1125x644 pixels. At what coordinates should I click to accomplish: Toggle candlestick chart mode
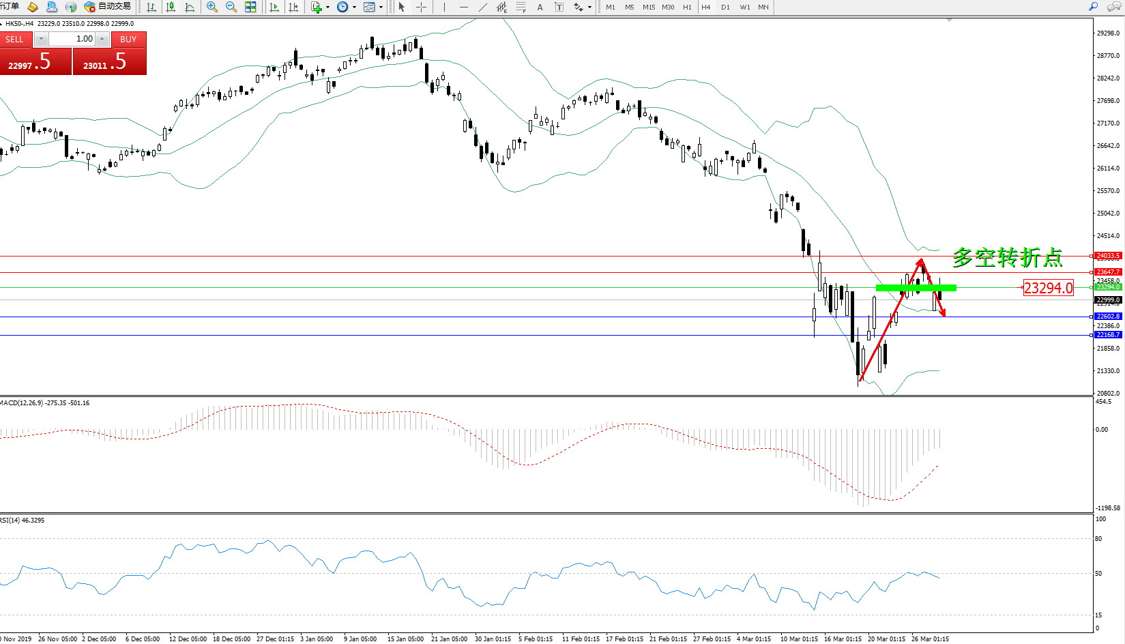pyautogui.click(x=171, y=7)
